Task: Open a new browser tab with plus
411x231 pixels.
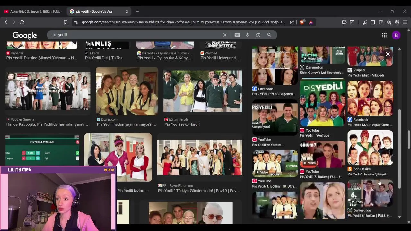Action: pyautogui.click(x=137, y=11)
